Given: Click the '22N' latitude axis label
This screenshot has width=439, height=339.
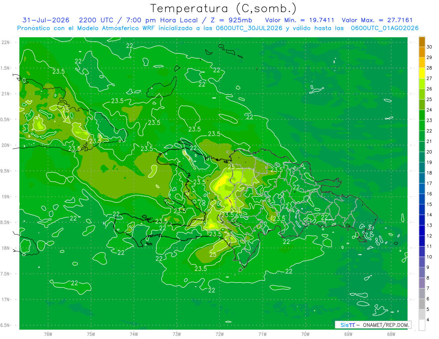Looking at the screenshot, I should (x=6, y=42).
